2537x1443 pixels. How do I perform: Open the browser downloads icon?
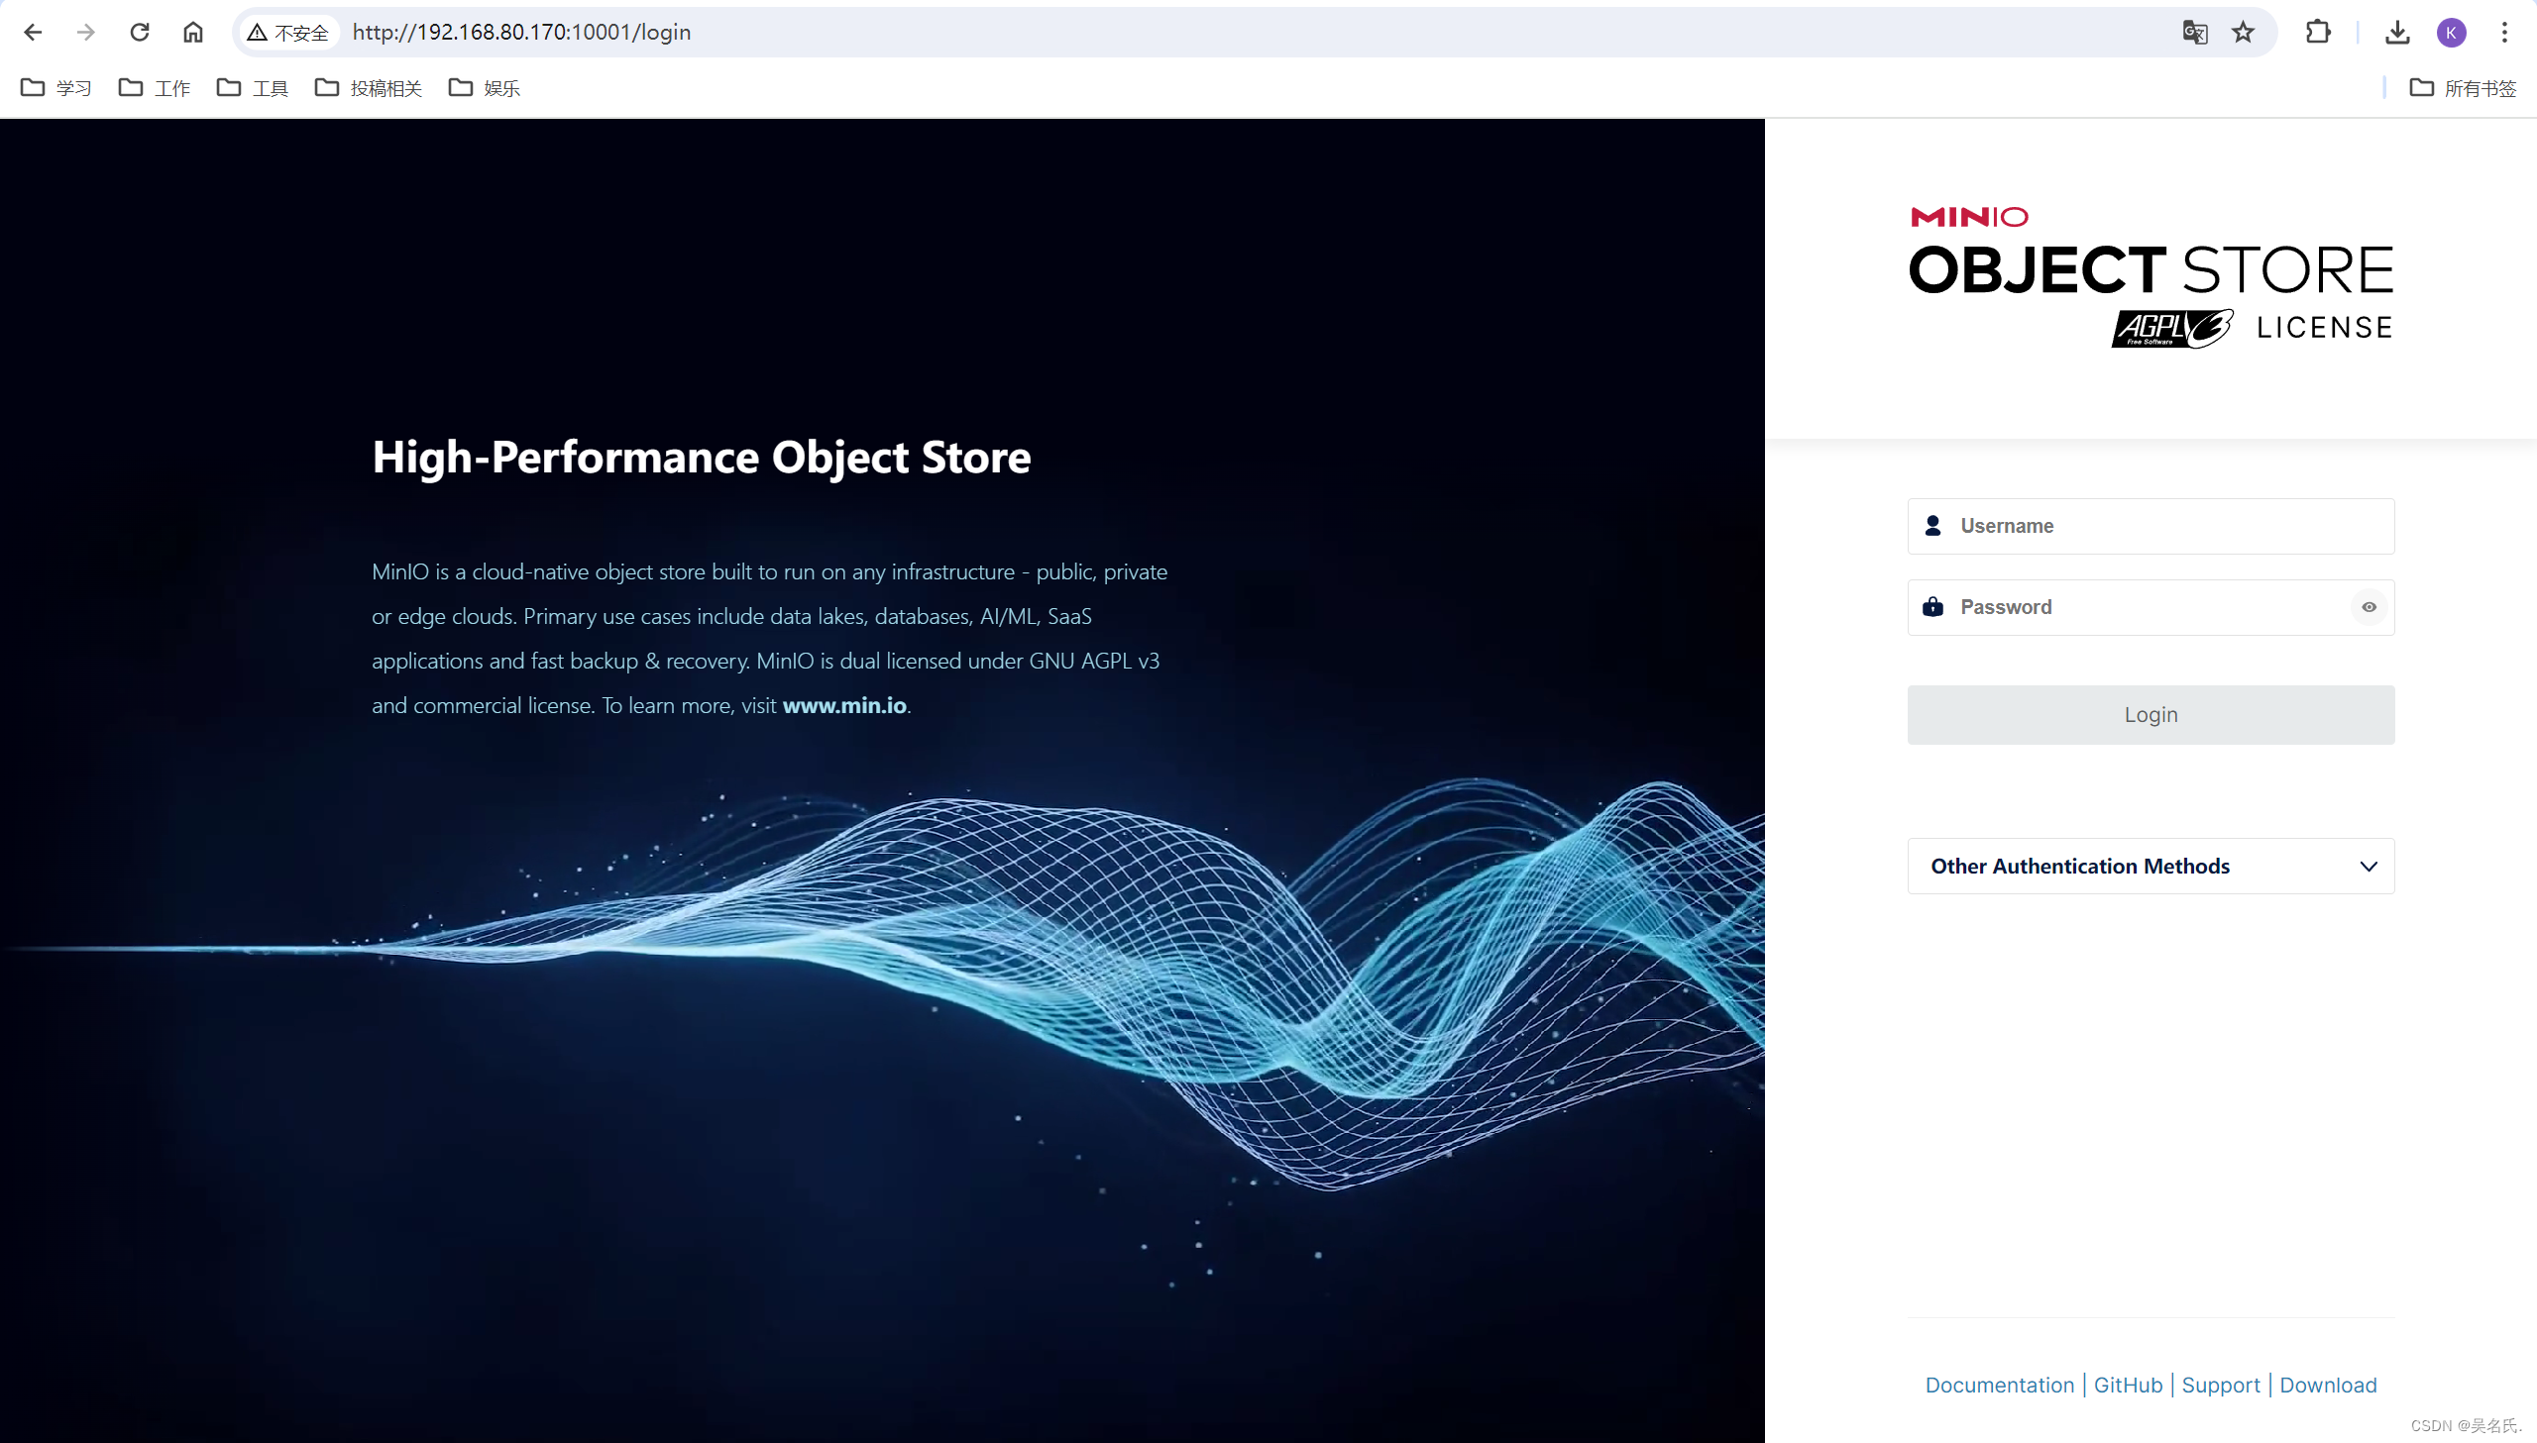(x=2397, y=32)
